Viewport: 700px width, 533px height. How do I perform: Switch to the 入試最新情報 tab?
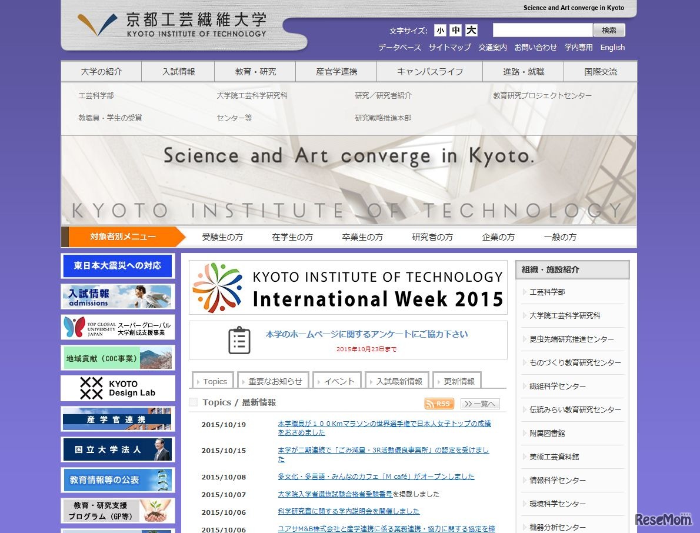pyautogui.click(x=397, y=380)
